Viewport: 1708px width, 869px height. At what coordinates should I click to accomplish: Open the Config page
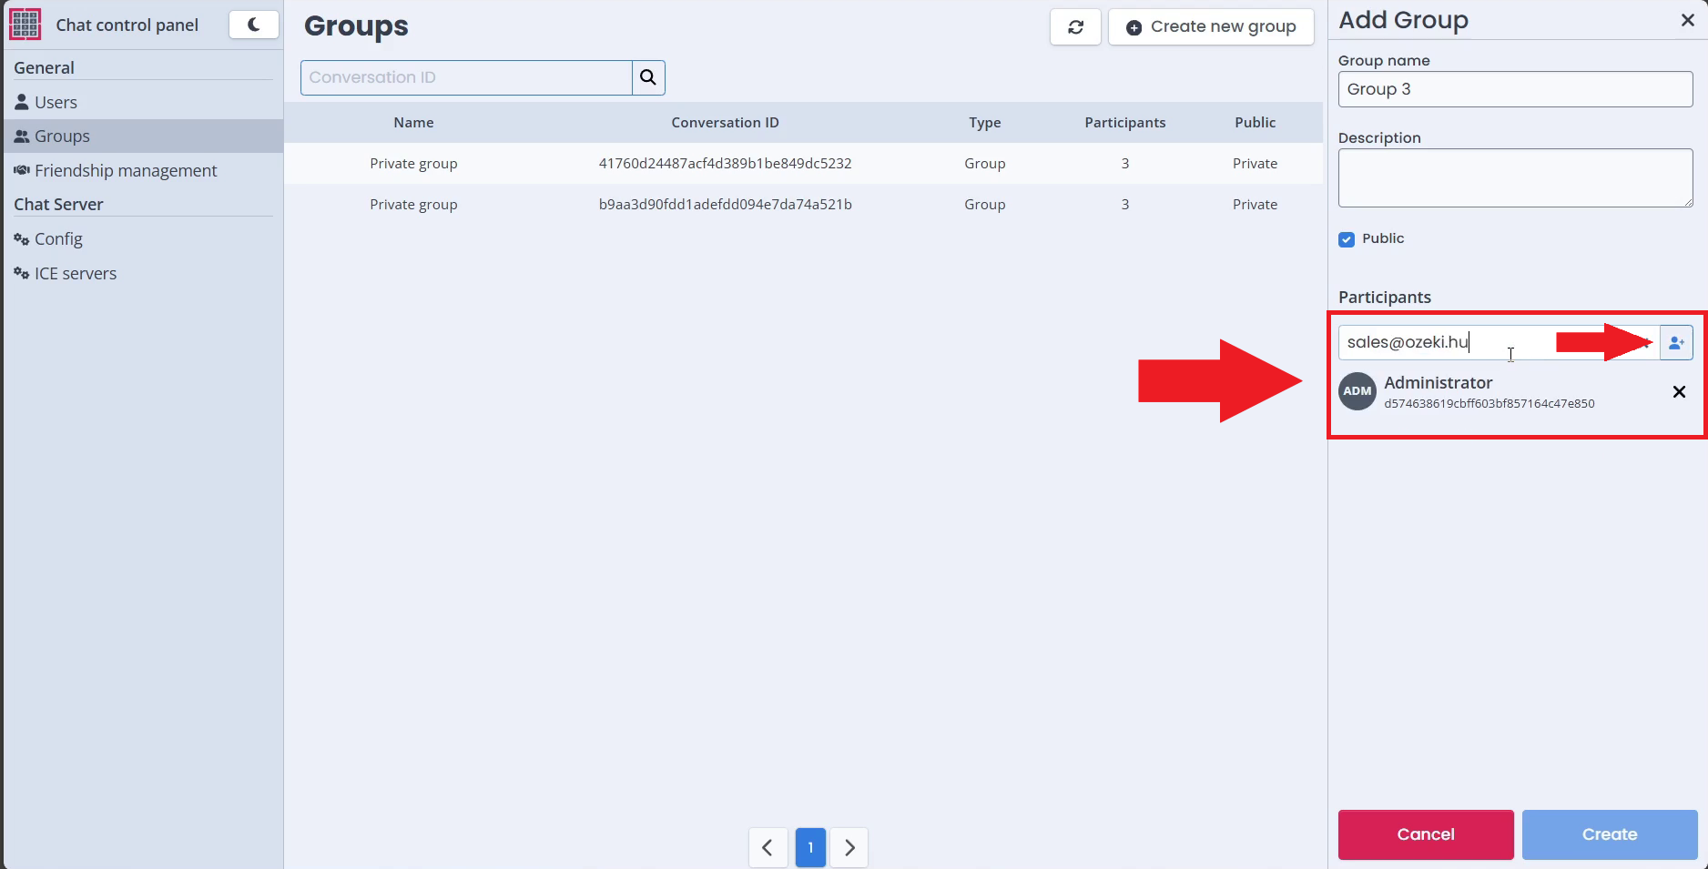(x=58, y=239)
